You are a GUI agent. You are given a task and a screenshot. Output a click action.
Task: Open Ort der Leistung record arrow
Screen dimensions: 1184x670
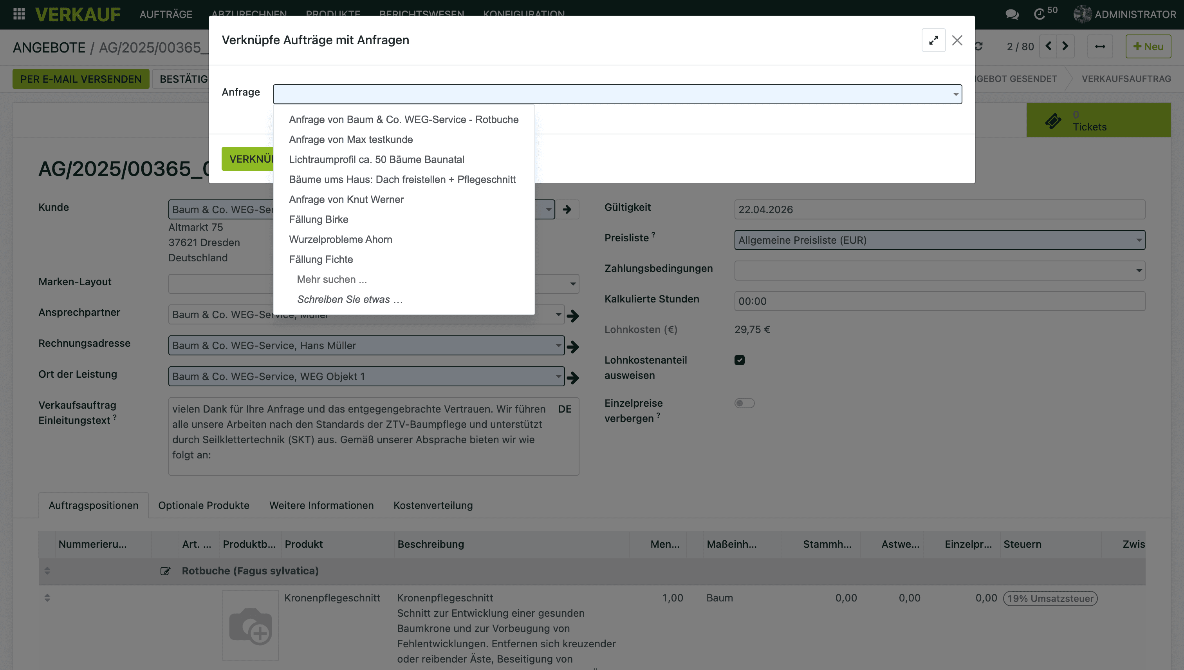[x=572, y=377]
